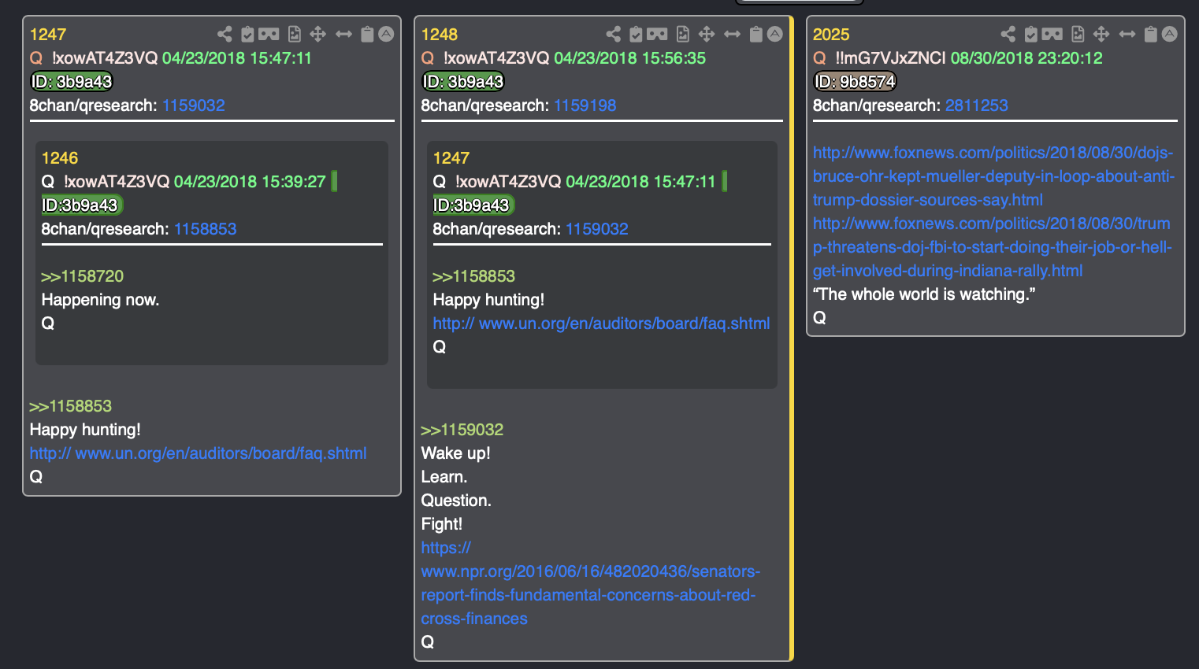Click move arrows icon on post 1248
1199x669 pixels.
click(707, 34)
